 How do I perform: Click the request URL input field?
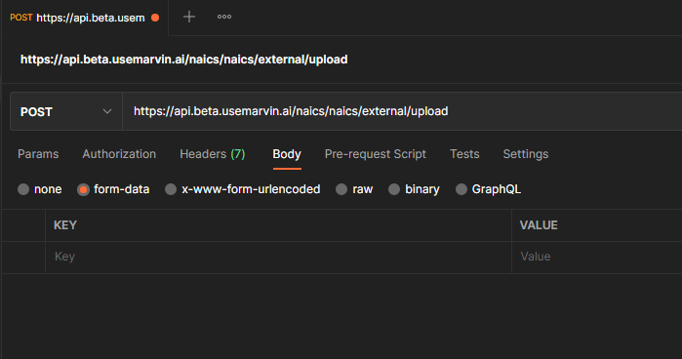click(x=402, y=111)
